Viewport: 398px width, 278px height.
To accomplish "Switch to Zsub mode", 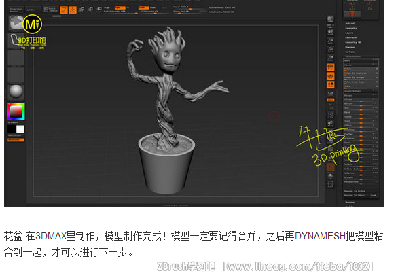I will pyautogui.click(x=153, y=7).
